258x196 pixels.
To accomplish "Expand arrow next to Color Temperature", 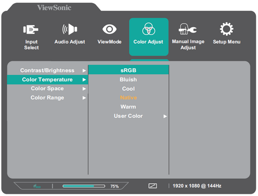I will pos(84,79).
